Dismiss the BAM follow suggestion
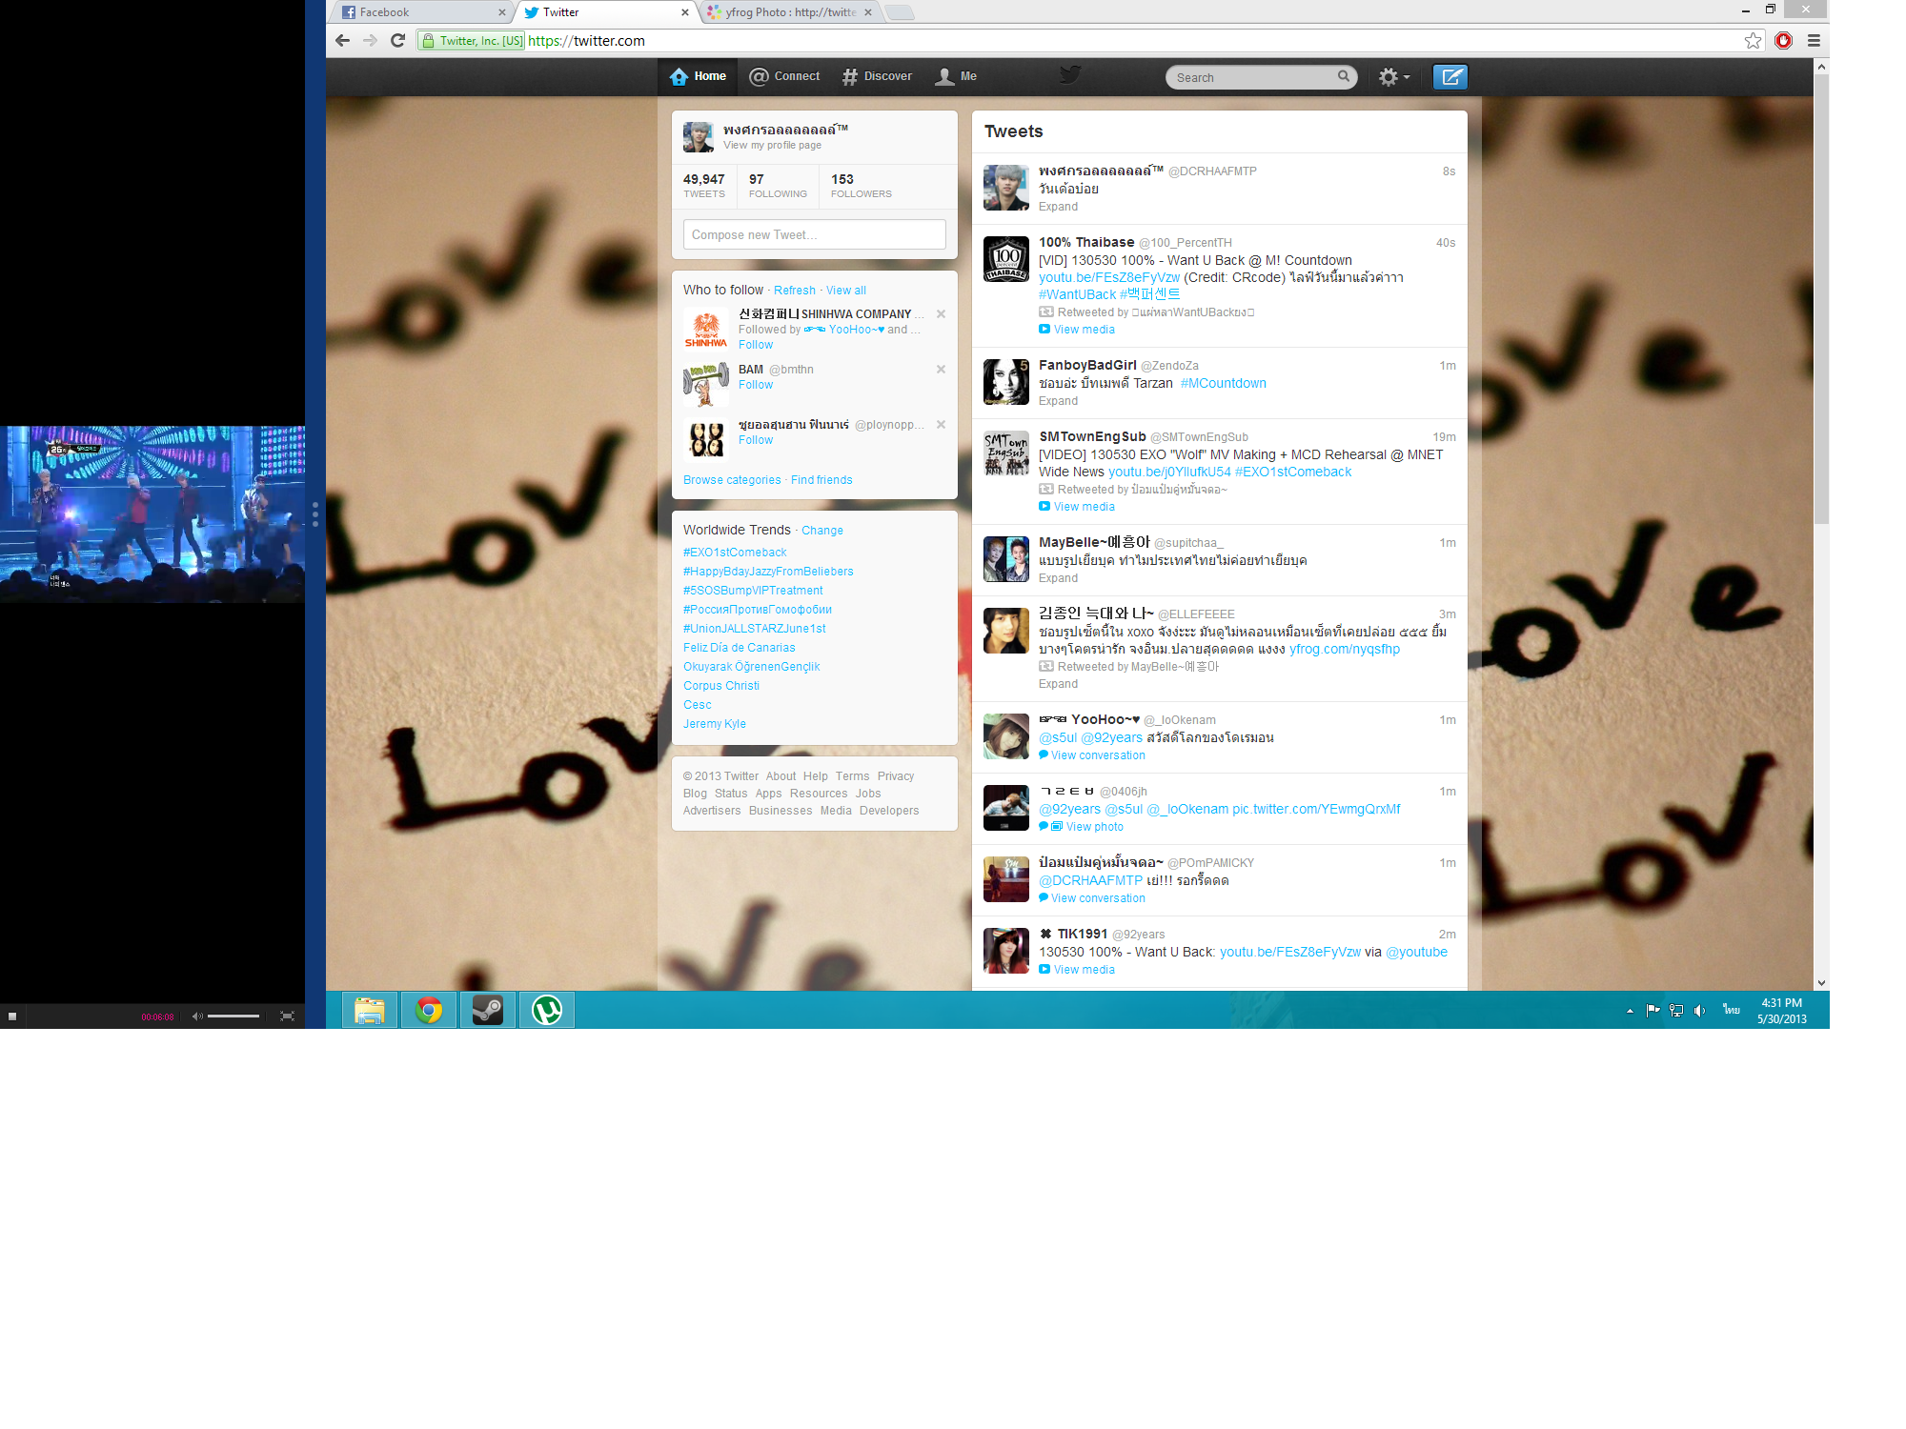 tap(941, 370)
